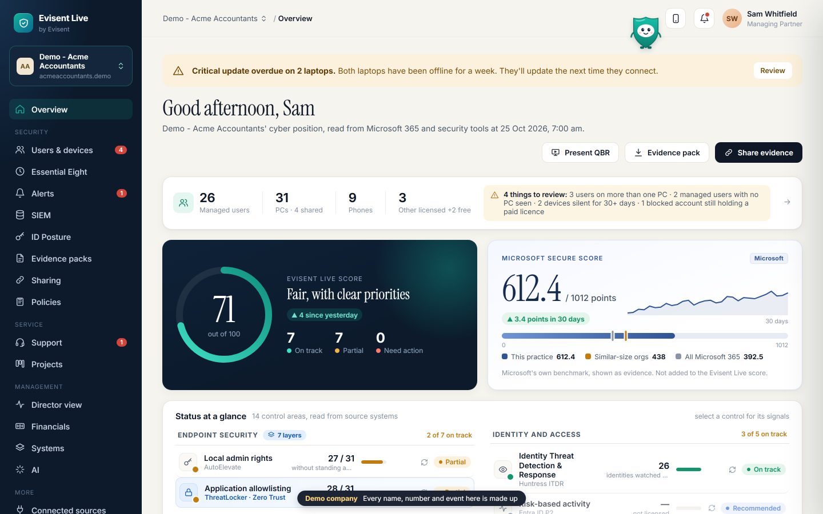Image resolution: width=823 pixels, height=514 pixels.
Task: Open SIEM page
Action: pyautogui.click(x=71, y=215)
